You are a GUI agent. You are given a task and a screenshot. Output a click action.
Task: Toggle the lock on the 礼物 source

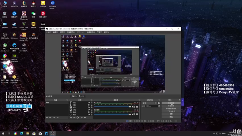coord(92,105)
